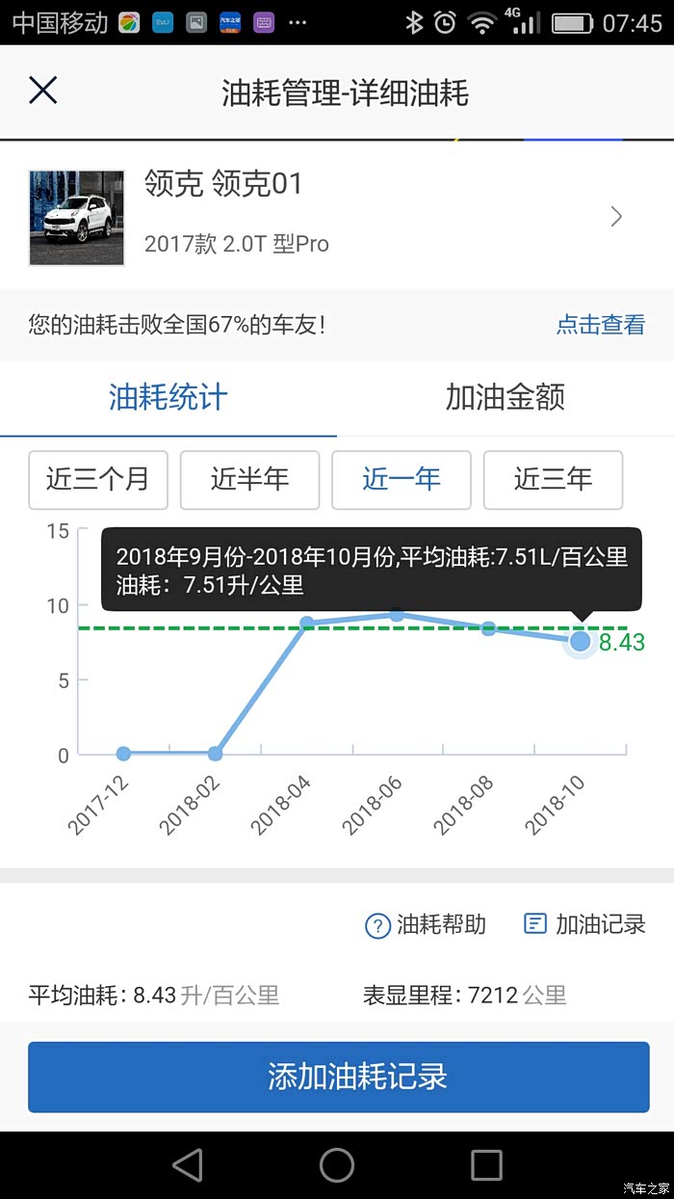
Task: Tap the Android home circle button
Action: click(337, 1165)
